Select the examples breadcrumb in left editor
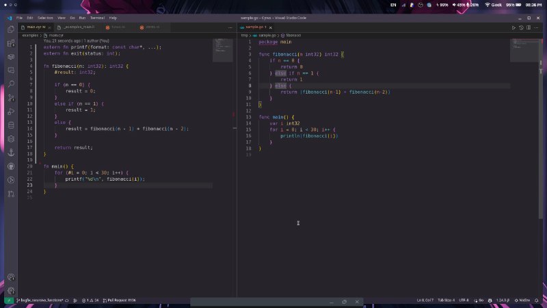The height and width of the screenshot is (308, 547). click(30, 36)
